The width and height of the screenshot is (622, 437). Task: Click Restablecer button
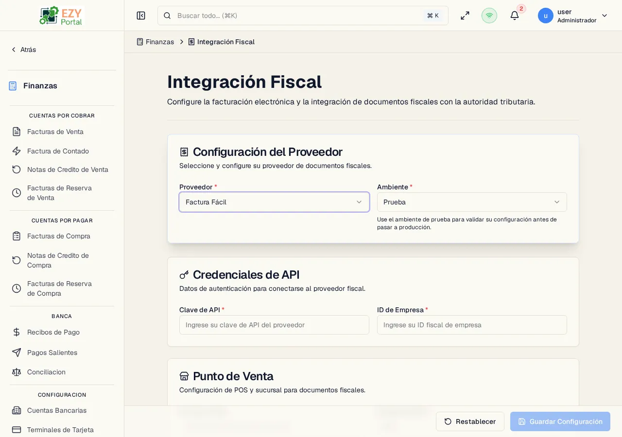point(470,421)
